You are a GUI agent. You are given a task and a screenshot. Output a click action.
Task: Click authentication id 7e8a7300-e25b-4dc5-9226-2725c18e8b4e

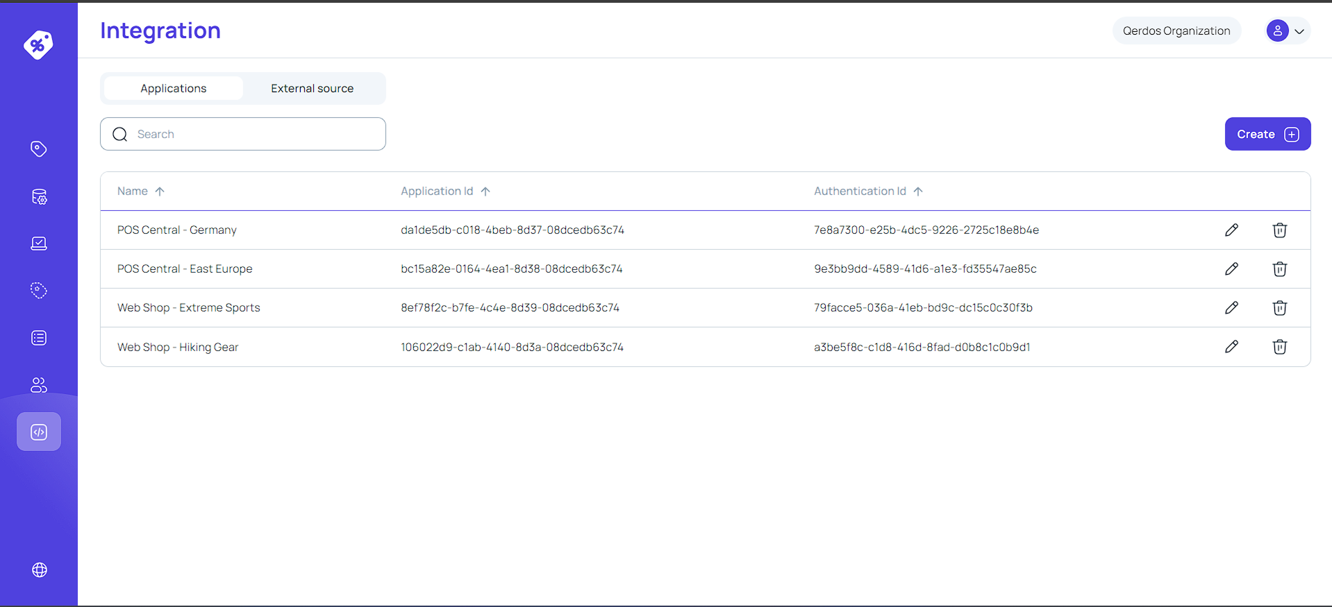coord(926,230)
